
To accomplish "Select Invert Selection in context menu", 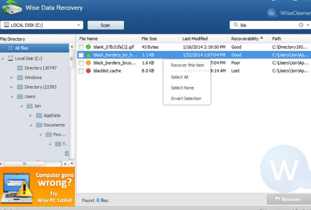I will (186, 99).
